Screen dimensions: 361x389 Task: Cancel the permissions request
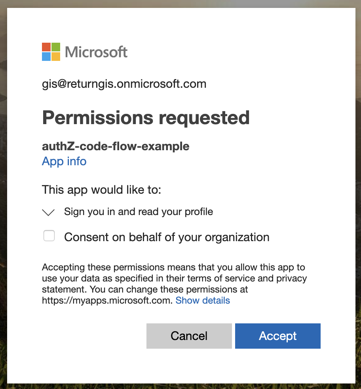tap(189, 336)
